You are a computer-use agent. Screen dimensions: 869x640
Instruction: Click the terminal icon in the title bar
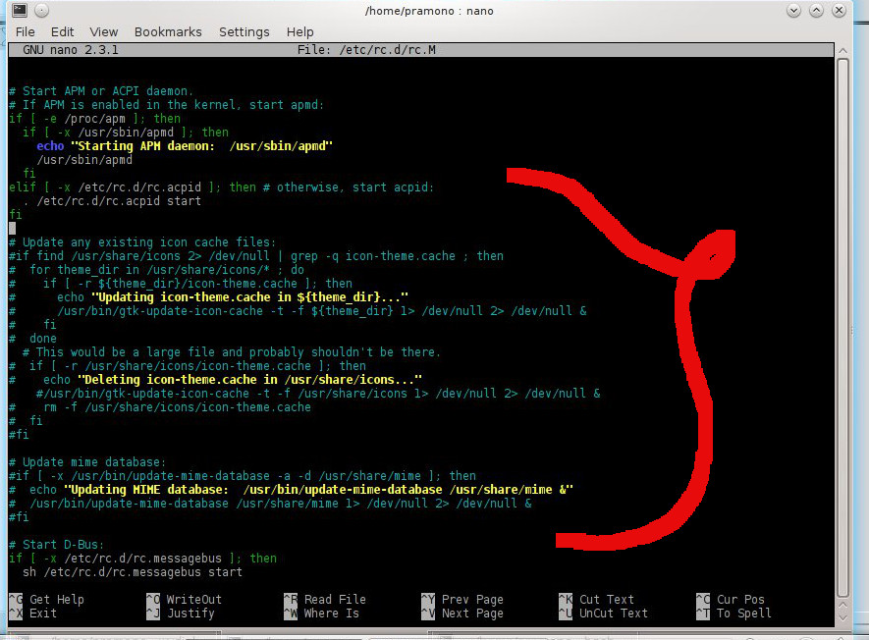(20, 10)
